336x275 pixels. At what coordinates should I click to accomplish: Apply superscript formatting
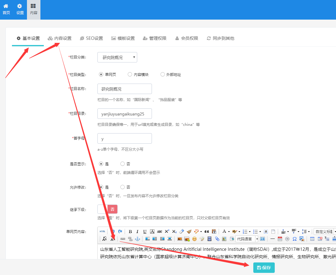pos(167,232)
